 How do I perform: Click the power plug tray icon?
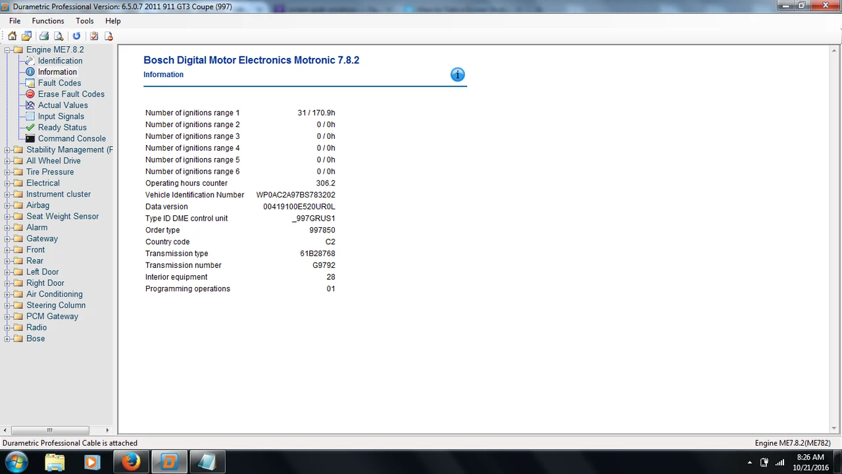(x=764, y=463)
